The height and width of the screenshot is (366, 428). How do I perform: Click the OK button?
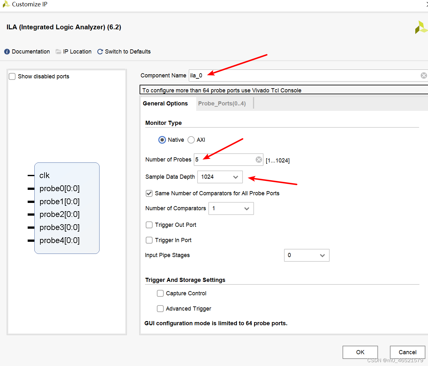(x=360, y=352)
